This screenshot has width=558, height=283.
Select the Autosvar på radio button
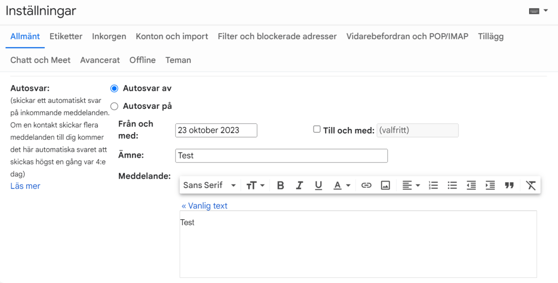(x=114, y=106)
